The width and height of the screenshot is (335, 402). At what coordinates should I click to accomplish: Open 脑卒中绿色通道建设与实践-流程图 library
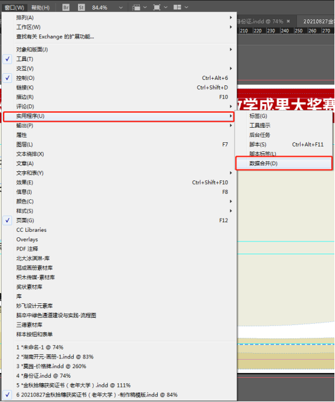tap(119, 315)
